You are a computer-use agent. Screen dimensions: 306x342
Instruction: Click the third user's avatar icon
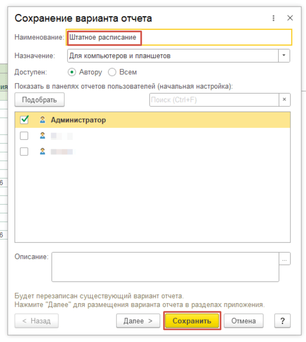[x=42, y=151]
